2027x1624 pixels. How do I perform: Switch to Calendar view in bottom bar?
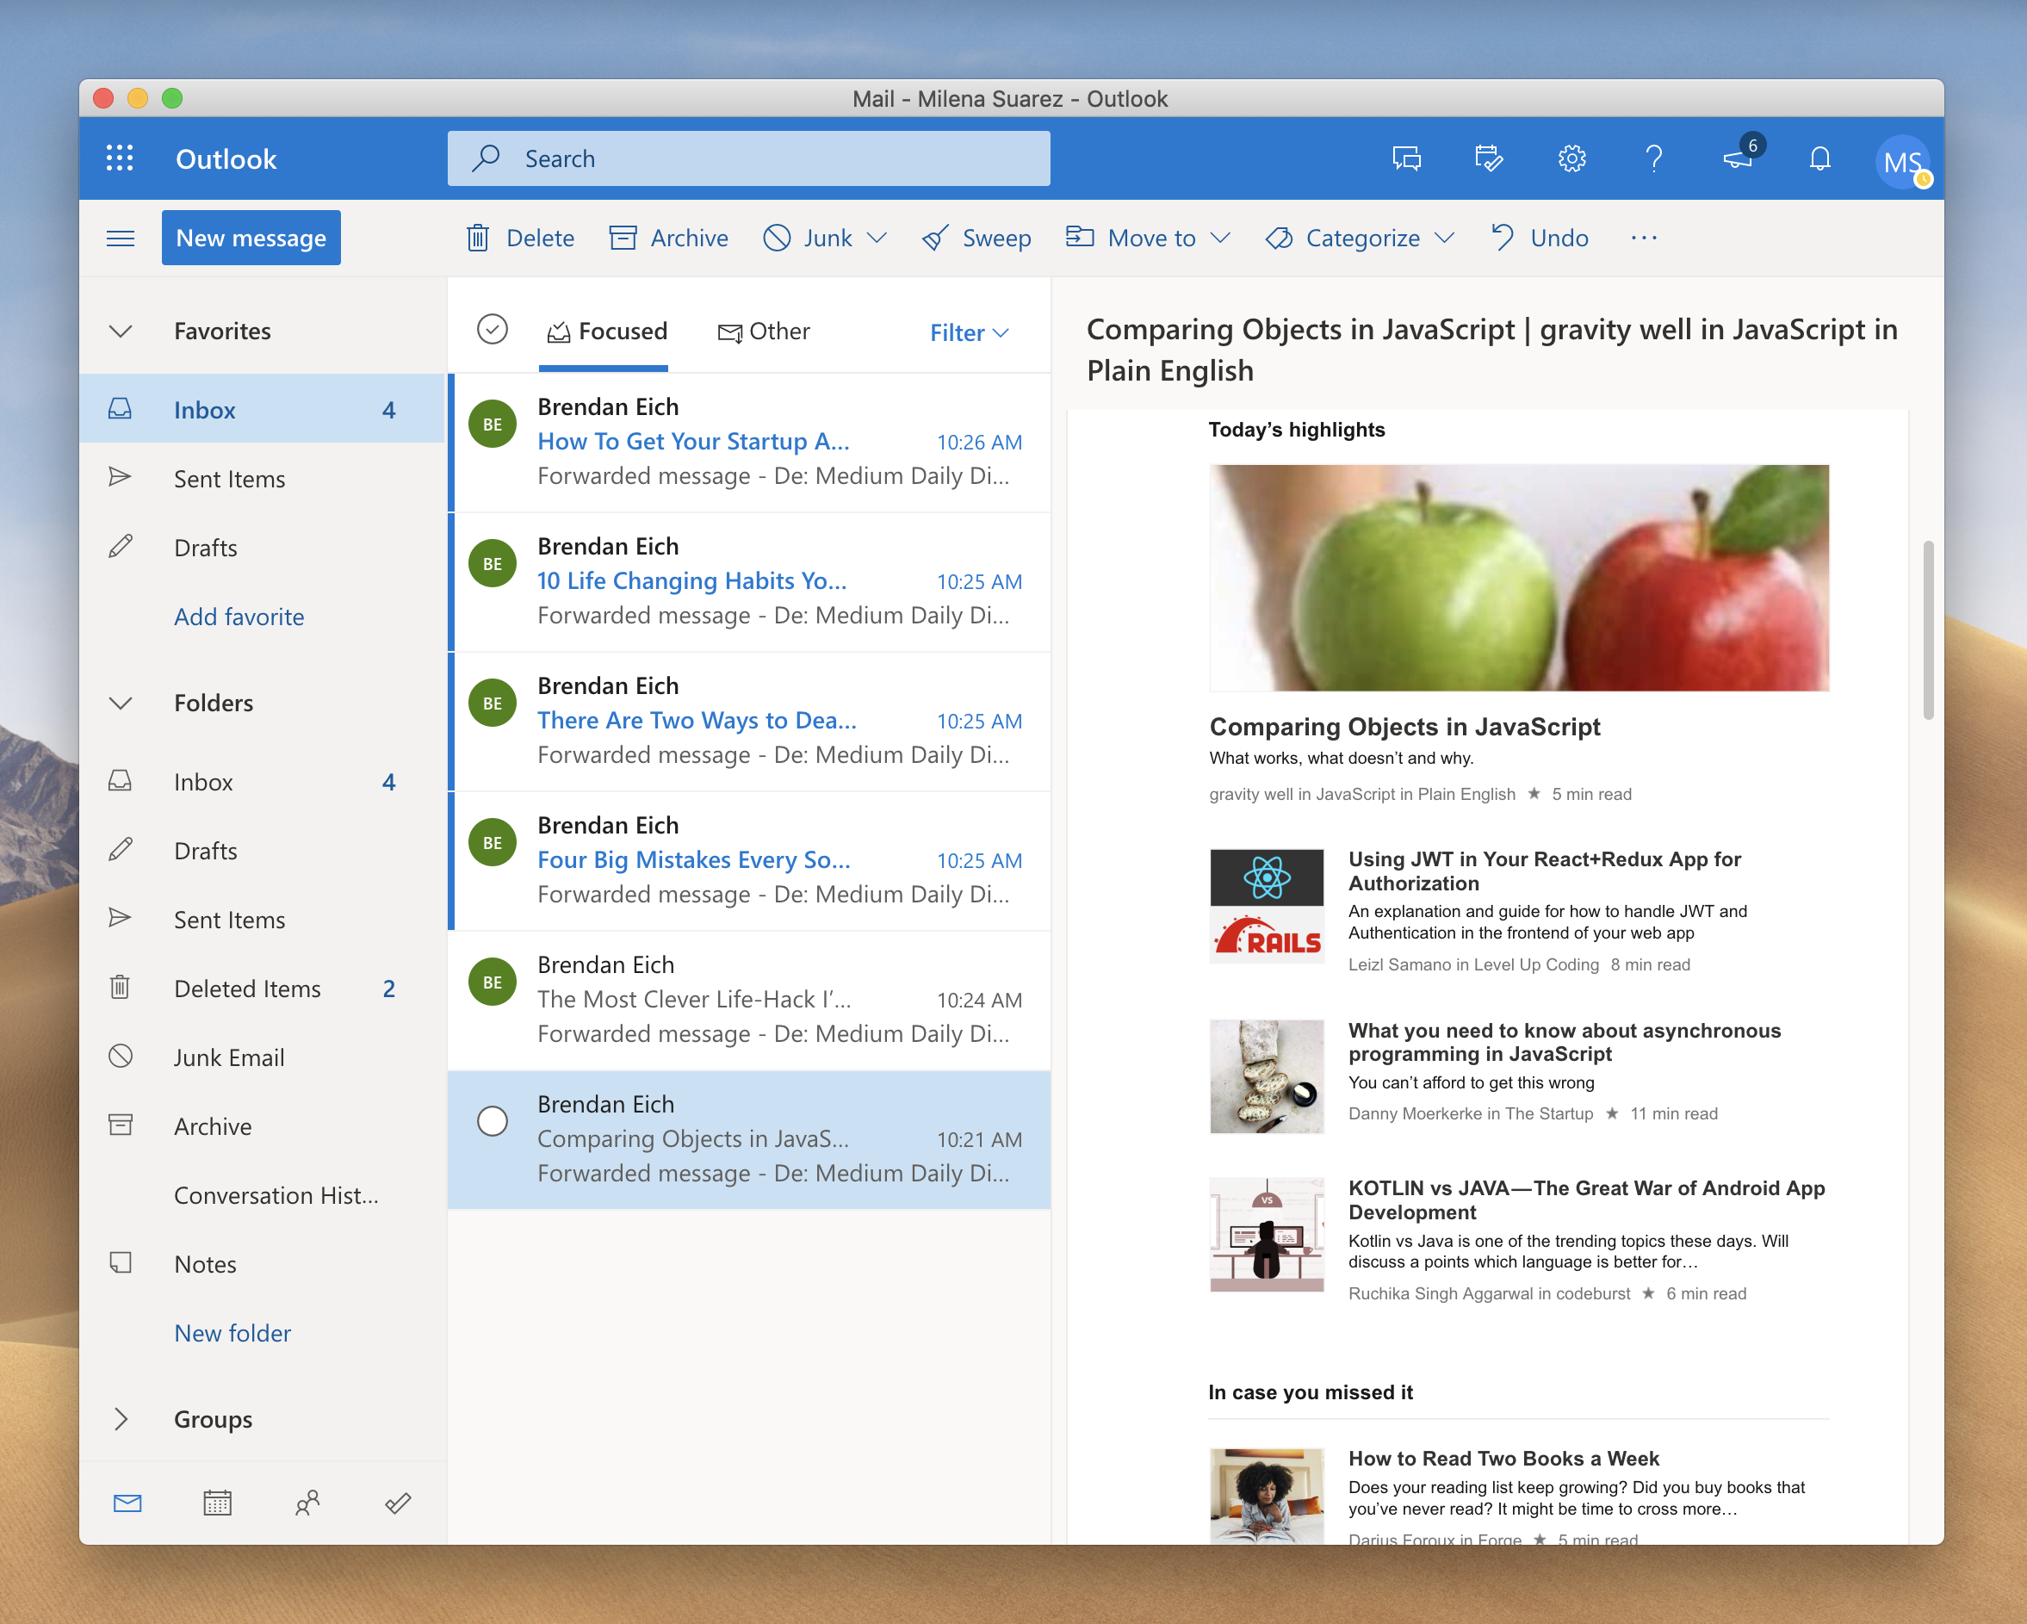[x=217, y=1503]
